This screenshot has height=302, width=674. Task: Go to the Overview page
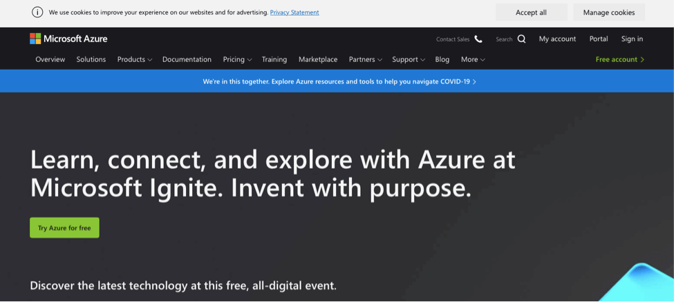(x=50, y=59)
